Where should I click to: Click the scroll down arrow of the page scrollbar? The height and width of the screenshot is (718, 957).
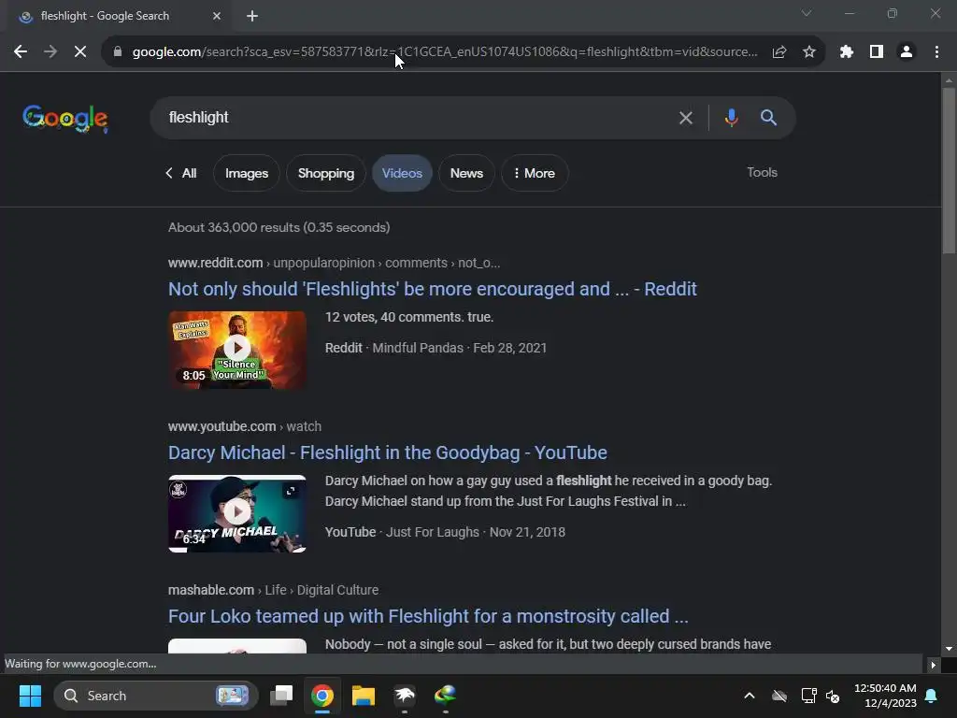click(x=949, y=649)
